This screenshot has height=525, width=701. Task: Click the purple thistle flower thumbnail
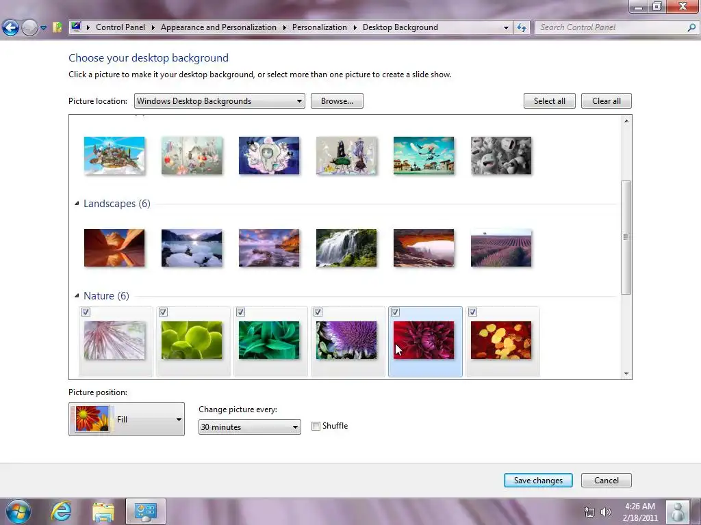click(x=346, y=340)
